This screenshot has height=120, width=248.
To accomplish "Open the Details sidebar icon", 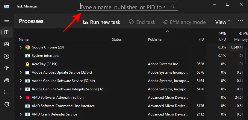I will point(7,92).
